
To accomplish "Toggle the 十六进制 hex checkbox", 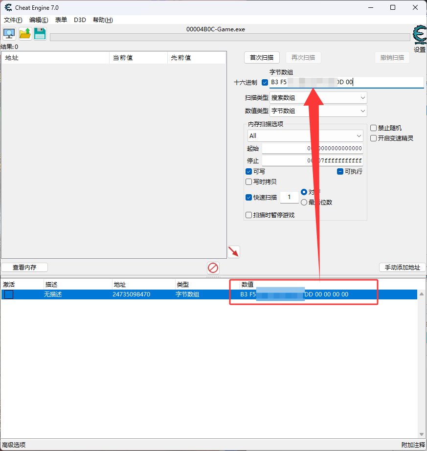I will click(x=265, y=83).
